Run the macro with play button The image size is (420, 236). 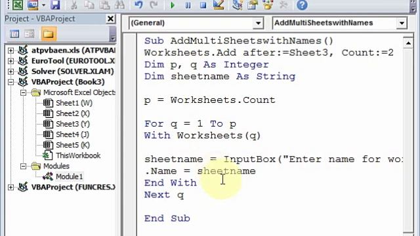173,5
